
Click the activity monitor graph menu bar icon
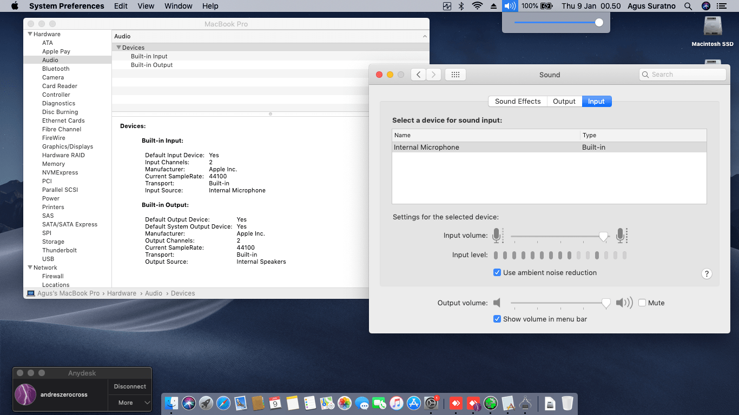[447, 6]
